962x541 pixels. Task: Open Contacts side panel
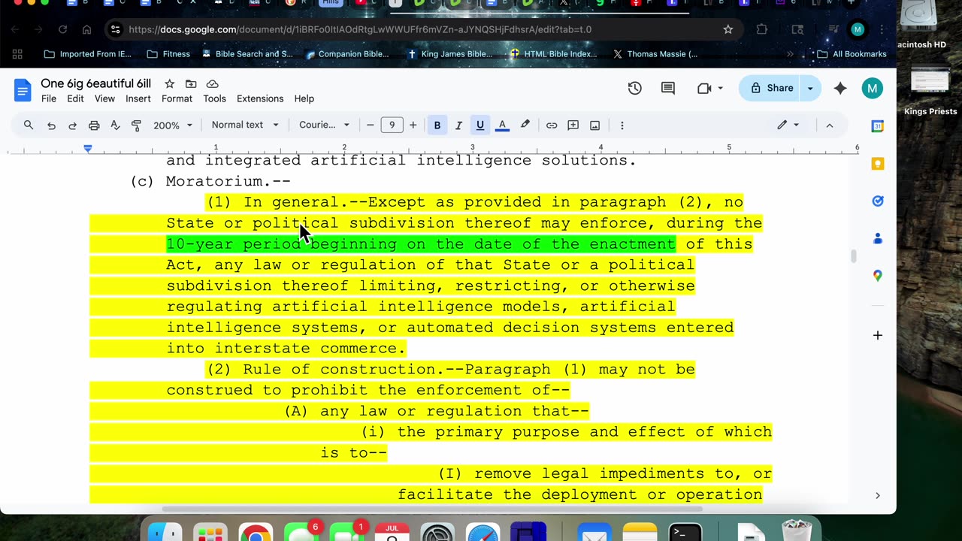(877, 239)
